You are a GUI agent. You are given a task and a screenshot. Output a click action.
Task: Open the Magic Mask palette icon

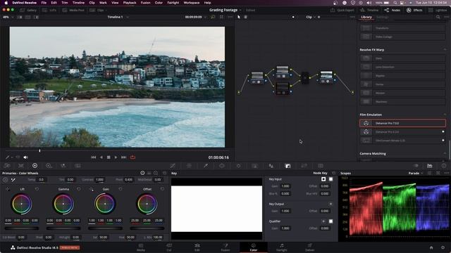(255, 166)
